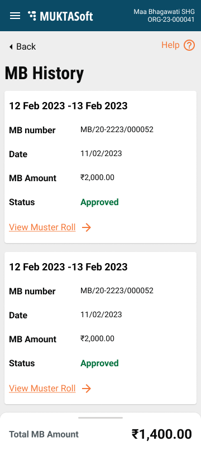This screenshot has width=201, height=456.
Task: Click Maa Bhagawati SHG organization name
Action: (x=164, y=12)
